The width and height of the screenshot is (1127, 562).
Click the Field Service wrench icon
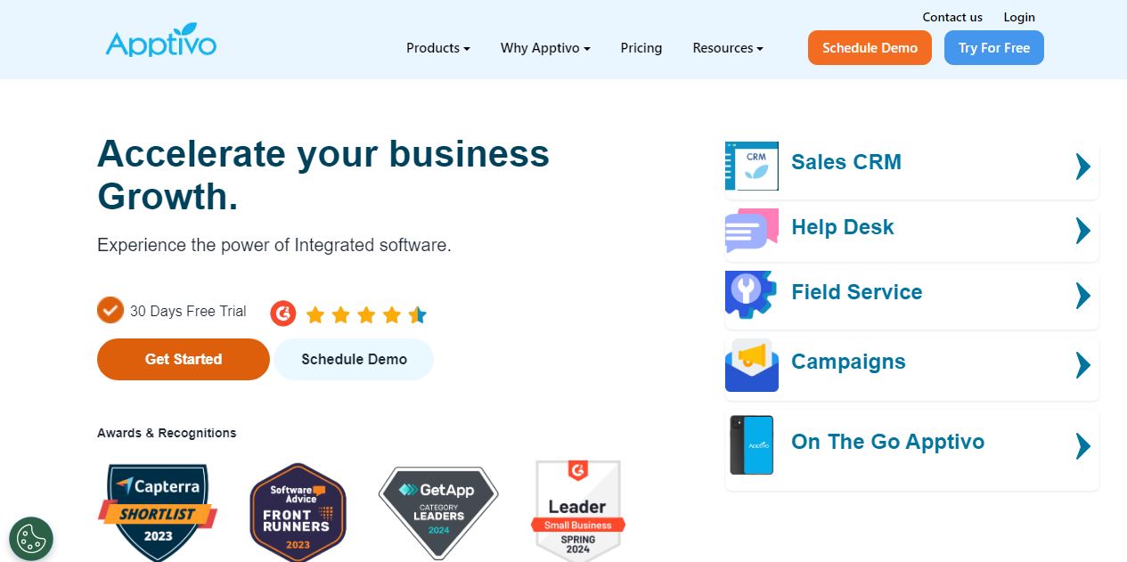751,295
